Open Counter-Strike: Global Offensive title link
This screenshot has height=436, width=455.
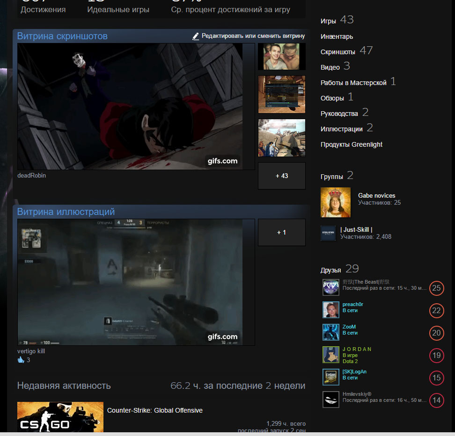pos(154,410)
